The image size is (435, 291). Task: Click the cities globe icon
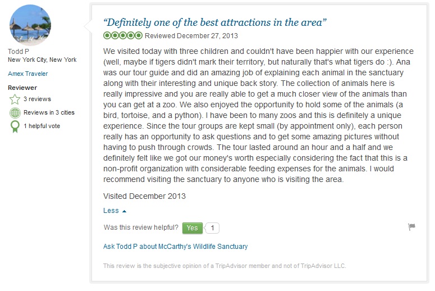pyautogui.click(x=15, y=113)
